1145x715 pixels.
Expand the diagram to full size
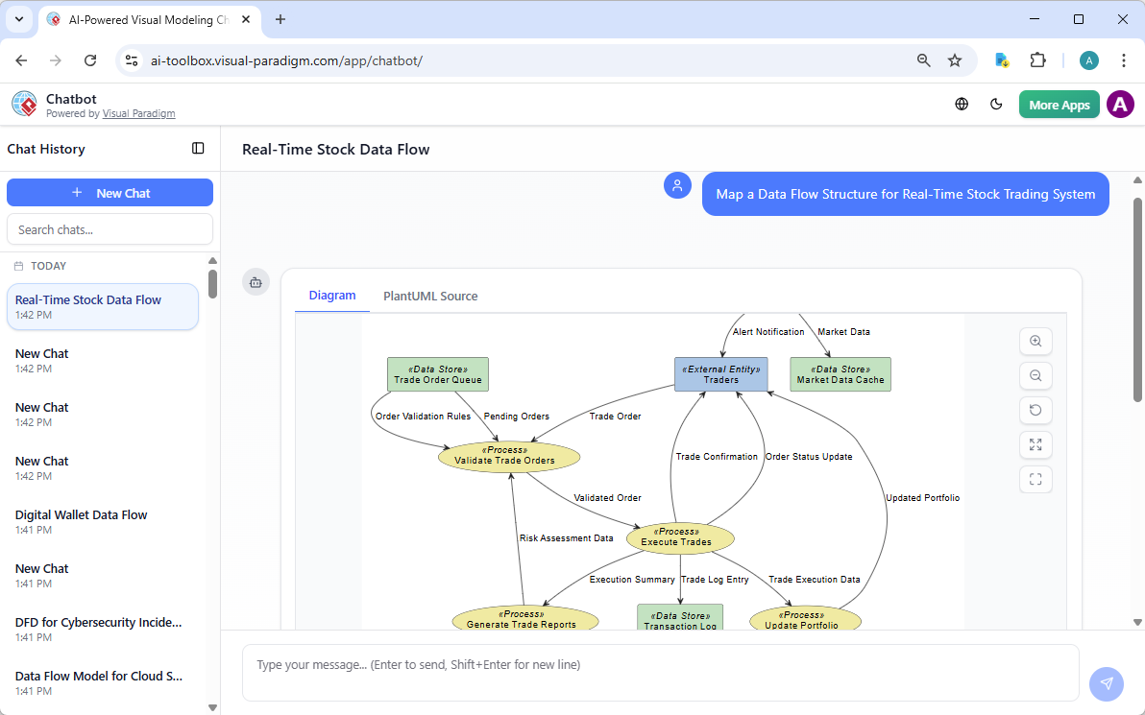click(x=1035, y=444)
